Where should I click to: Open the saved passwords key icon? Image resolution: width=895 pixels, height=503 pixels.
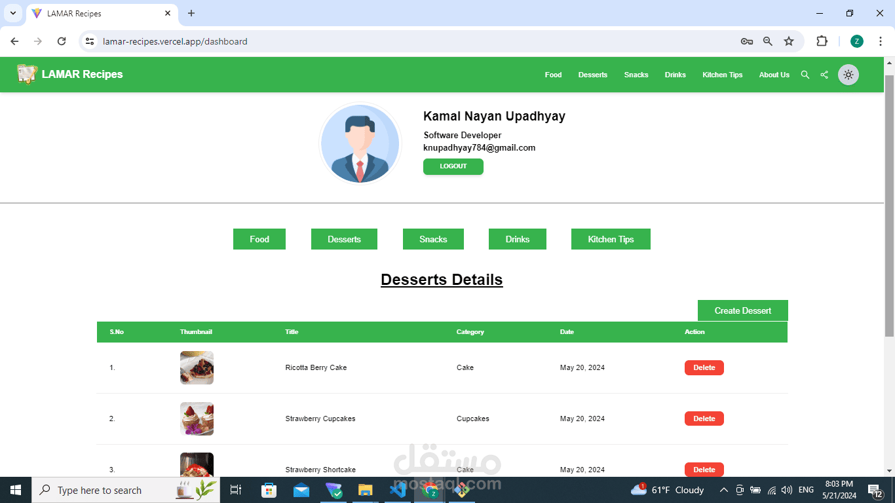[747, 41]
